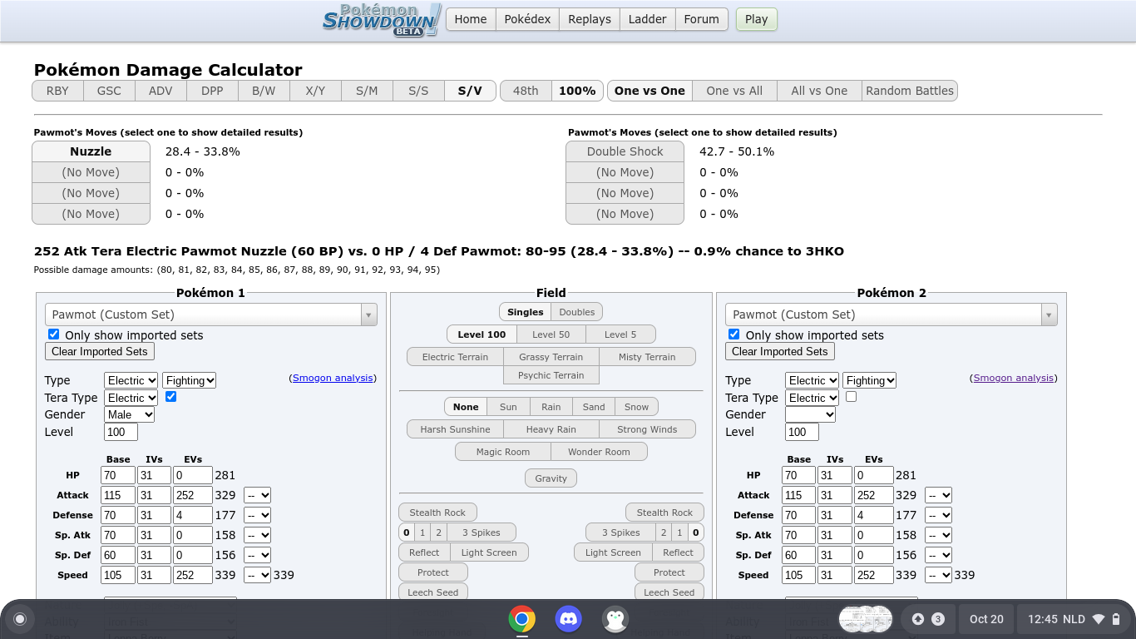The height and width of the screenshot is (639, 1136).
Task: Open Pokémon 1 Smogon analysis link
Action: pyautogui.click(x=333, y=378)
